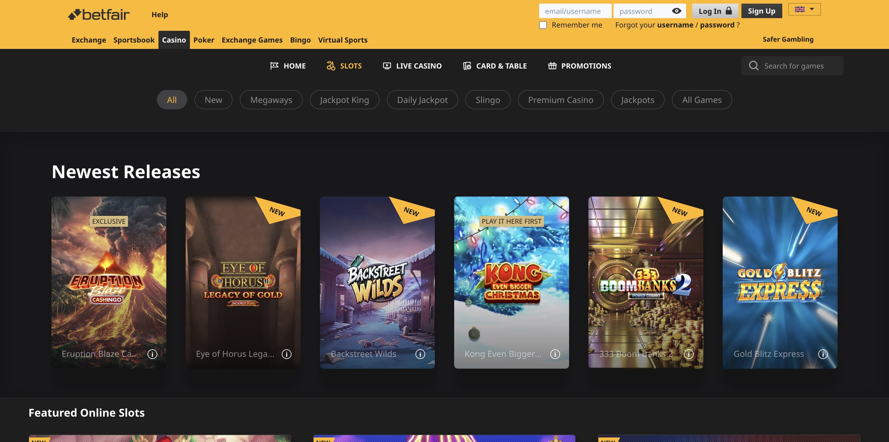Viewport: 889px width, 442px height.
Task: Click the email/username input field
Action: point(575,11)
